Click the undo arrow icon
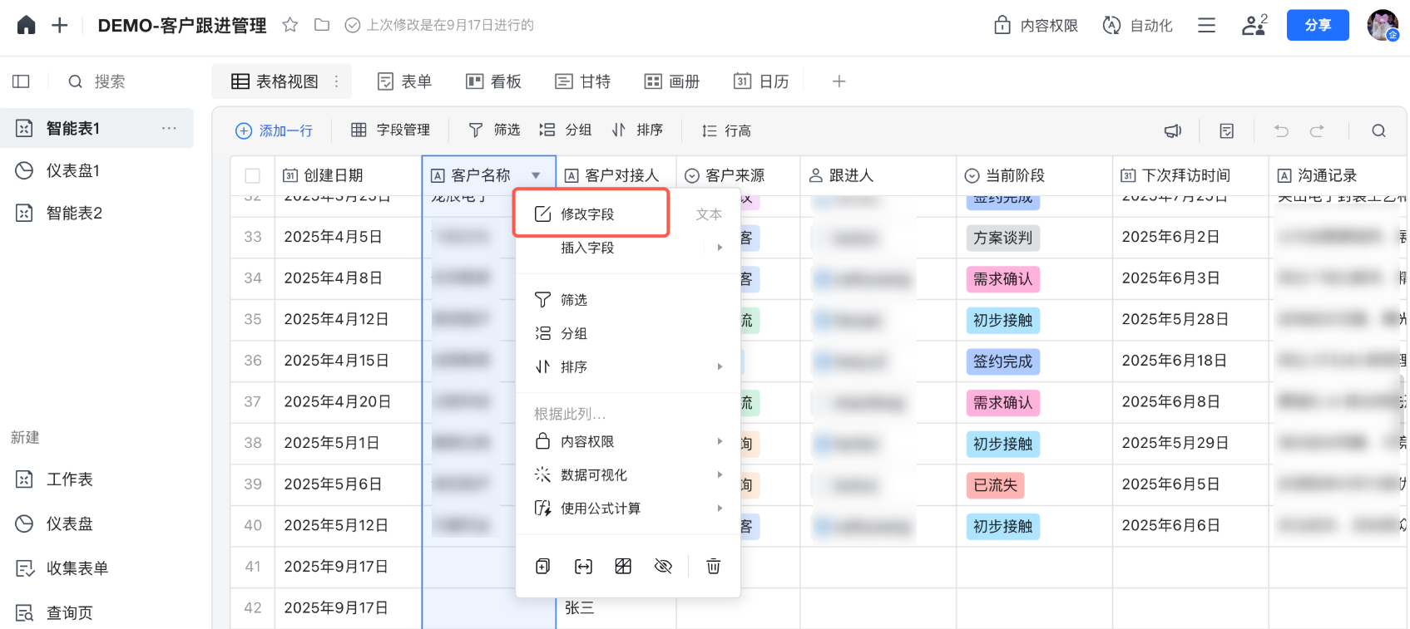Viewport: 1410px width, 629px height. tap(1281, 130)
